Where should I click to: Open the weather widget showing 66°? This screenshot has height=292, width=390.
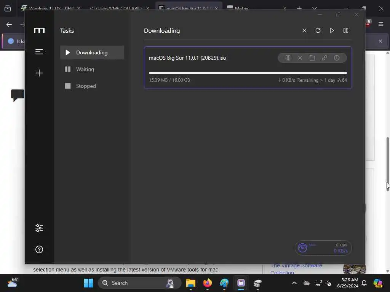click(x=13, y=283)
